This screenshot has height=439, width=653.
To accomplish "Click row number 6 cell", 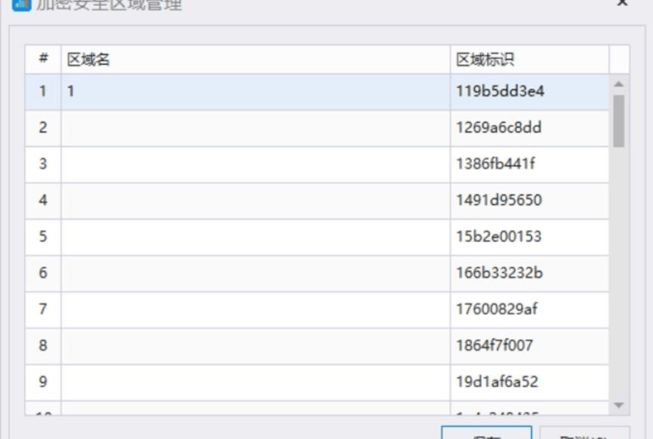I will pyautogui.click(x=43, y=273).
